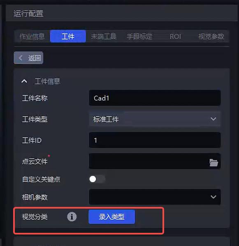Image resolution: width=239 pixels, height=246 pixels.
Task: Click the 返回 button
Action: tap(28, 58)
